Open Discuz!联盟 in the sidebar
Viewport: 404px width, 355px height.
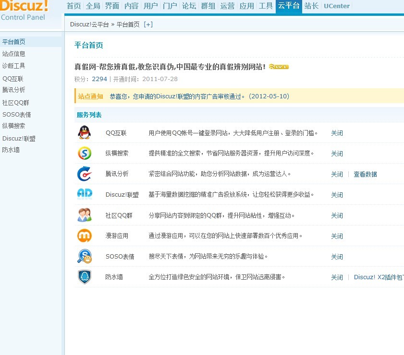coord(19,138)
